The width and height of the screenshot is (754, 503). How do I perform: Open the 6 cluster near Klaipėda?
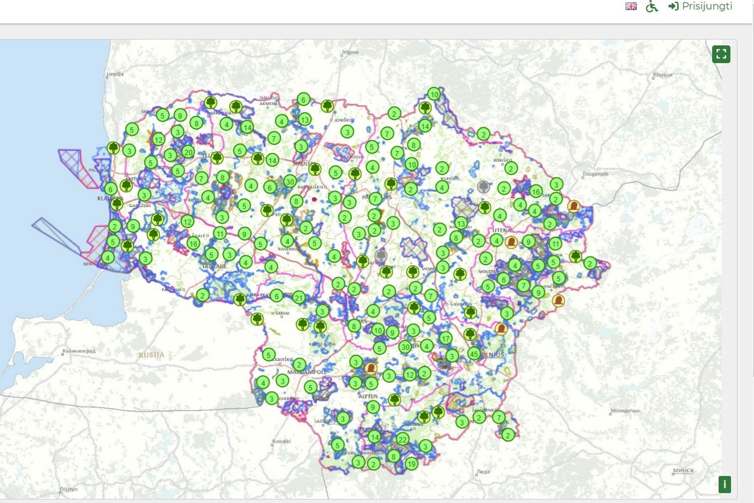tap(110, 189)
